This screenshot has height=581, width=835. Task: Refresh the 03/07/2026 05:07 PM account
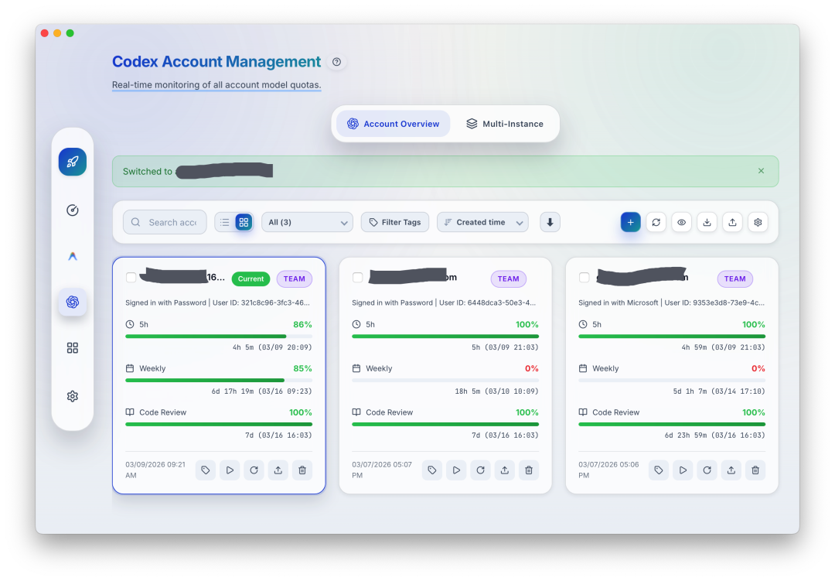tap(480, 470)
